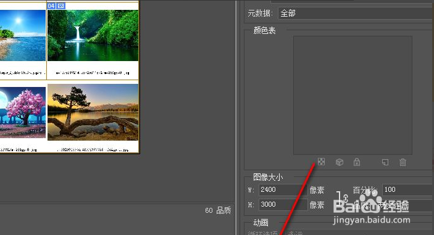Click the new color icon in color table
The image size is (434, 235).
coord(385,162)
